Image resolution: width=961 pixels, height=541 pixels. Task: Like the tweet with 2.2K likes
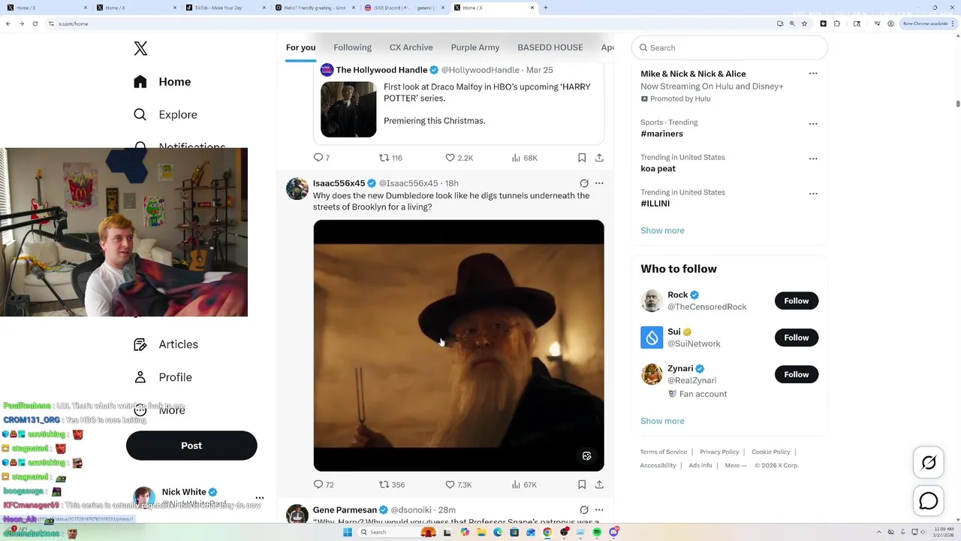tap(459, 158)
